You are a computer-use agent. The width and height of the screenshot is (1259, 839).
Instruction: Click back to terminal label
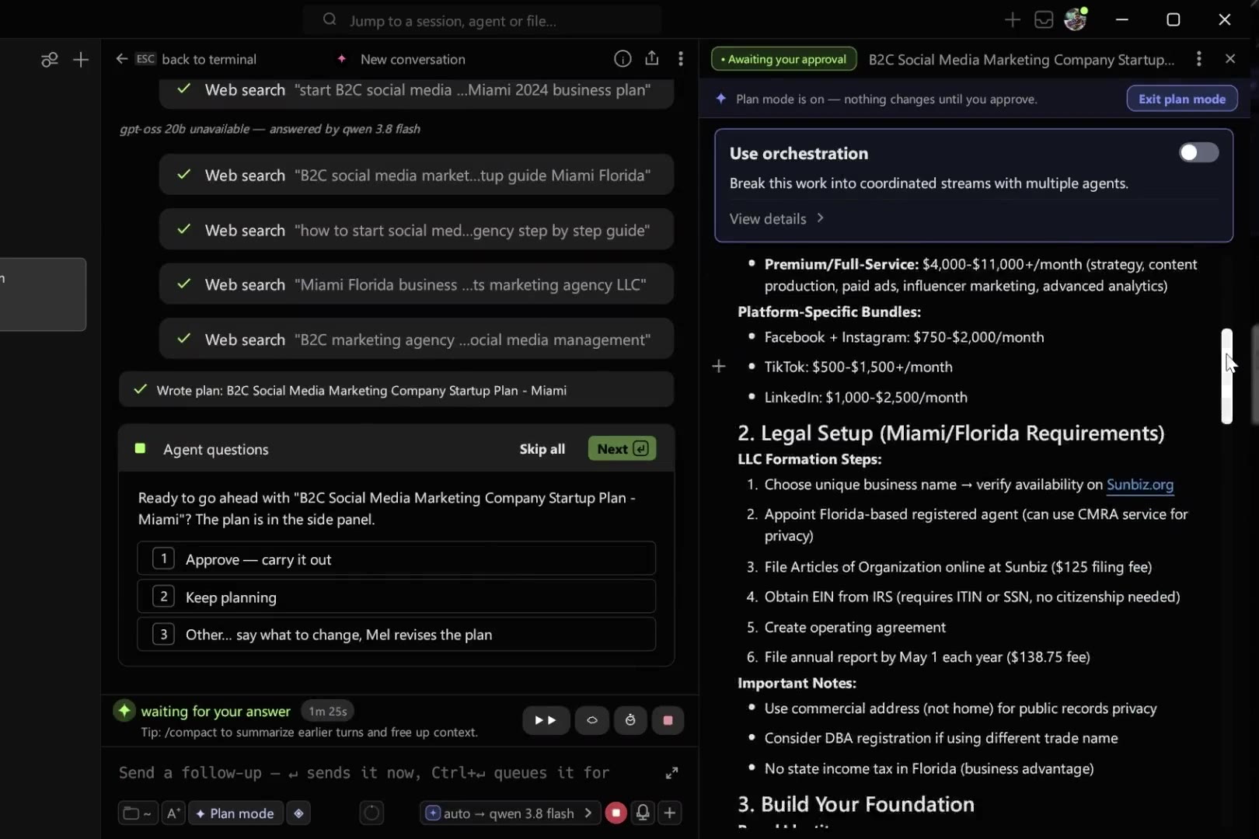[208, 59]
